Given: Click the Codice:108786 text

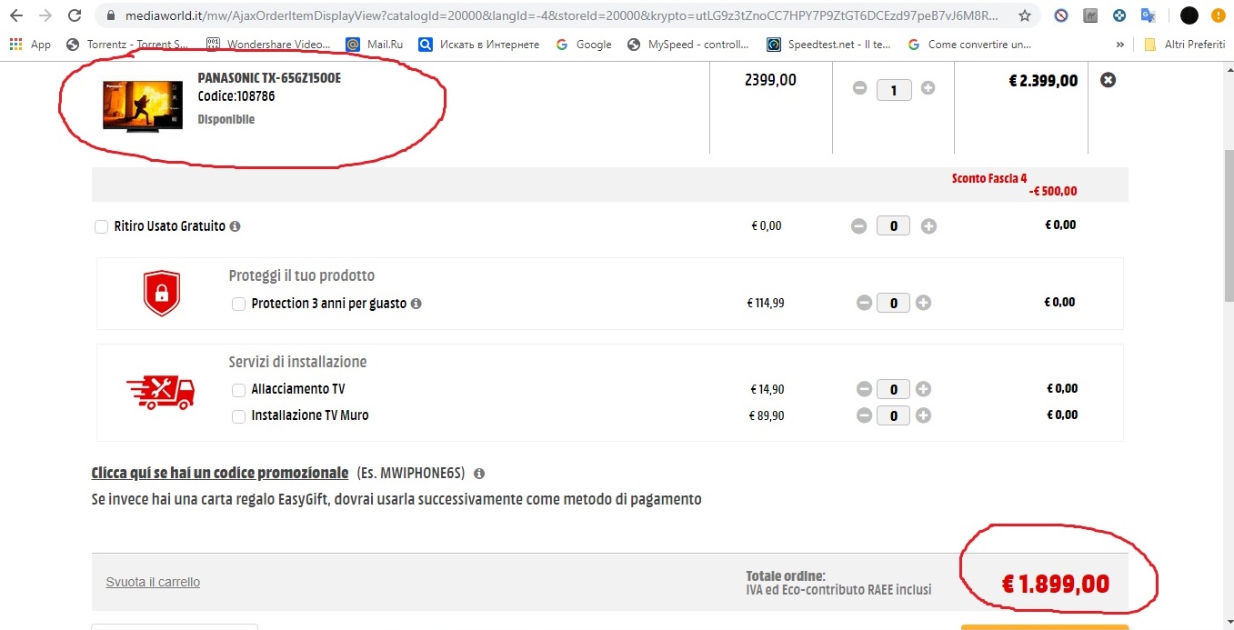Looking at the screenshot, I should [236, 96].
